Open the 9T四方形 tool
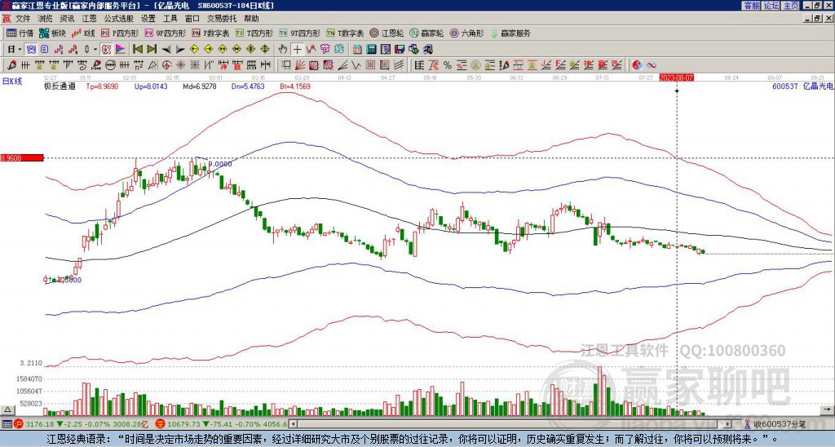The width and height of the screenshot is (835, 447). 300,33
